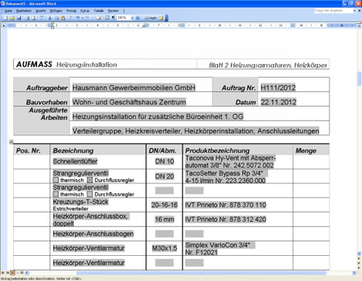Jump to the next page via scrollbar
The width and height of the screenshot is (362, 281).
[x=359, y=268]
